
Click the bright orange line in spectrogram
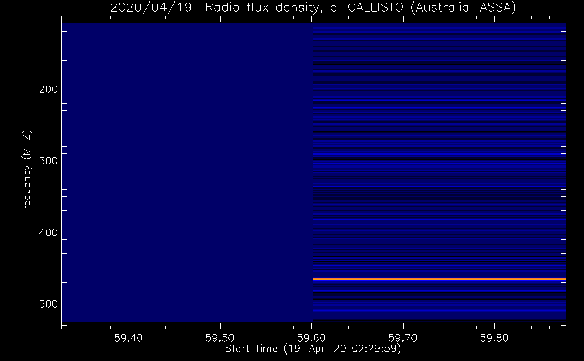(x=439, y=279)
